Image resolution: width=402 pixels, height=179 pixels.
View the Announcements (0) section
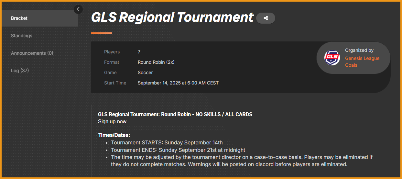click(32, 53)
